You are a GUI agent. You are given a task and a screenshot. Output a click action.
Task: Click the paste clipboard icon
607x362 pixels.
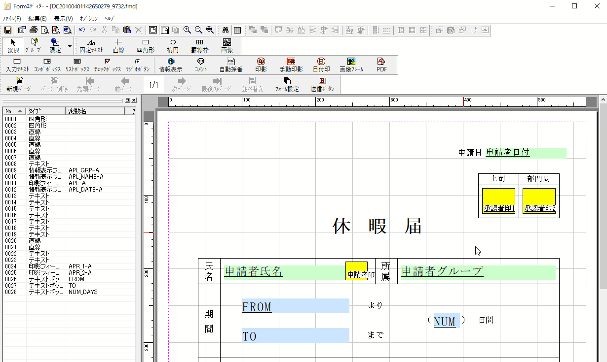tap(127, 30)
